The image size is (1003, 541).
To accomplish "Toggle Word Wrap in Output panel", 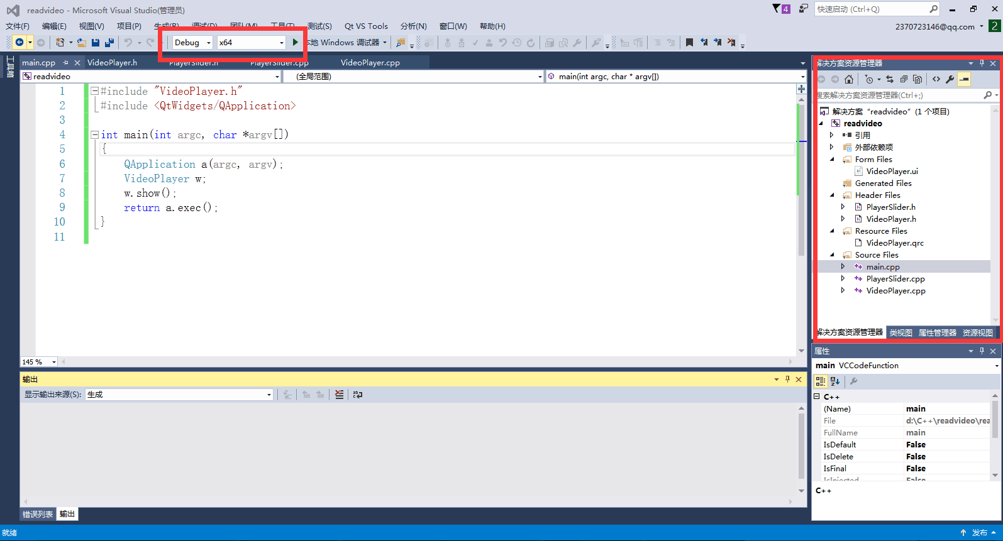I will (358, 395).
